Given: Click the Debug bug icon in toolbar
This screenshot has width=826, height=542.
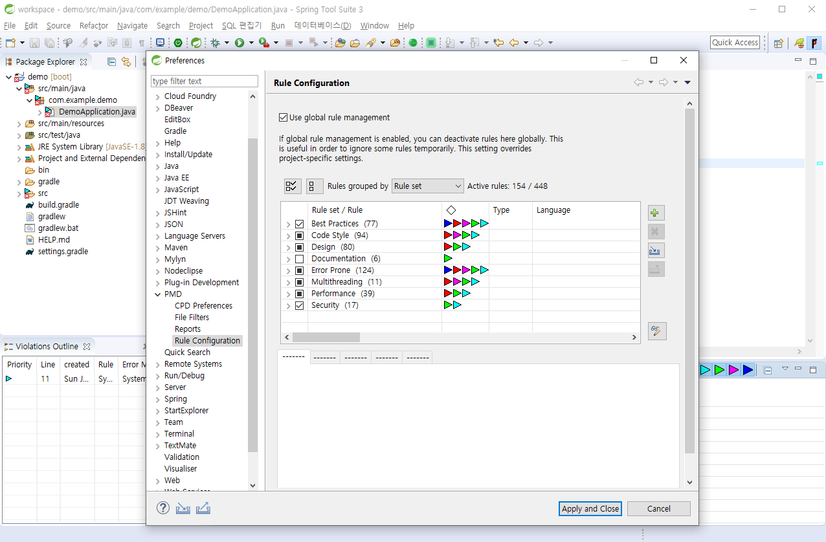Looking at the screenshot, I should (215, 43).
